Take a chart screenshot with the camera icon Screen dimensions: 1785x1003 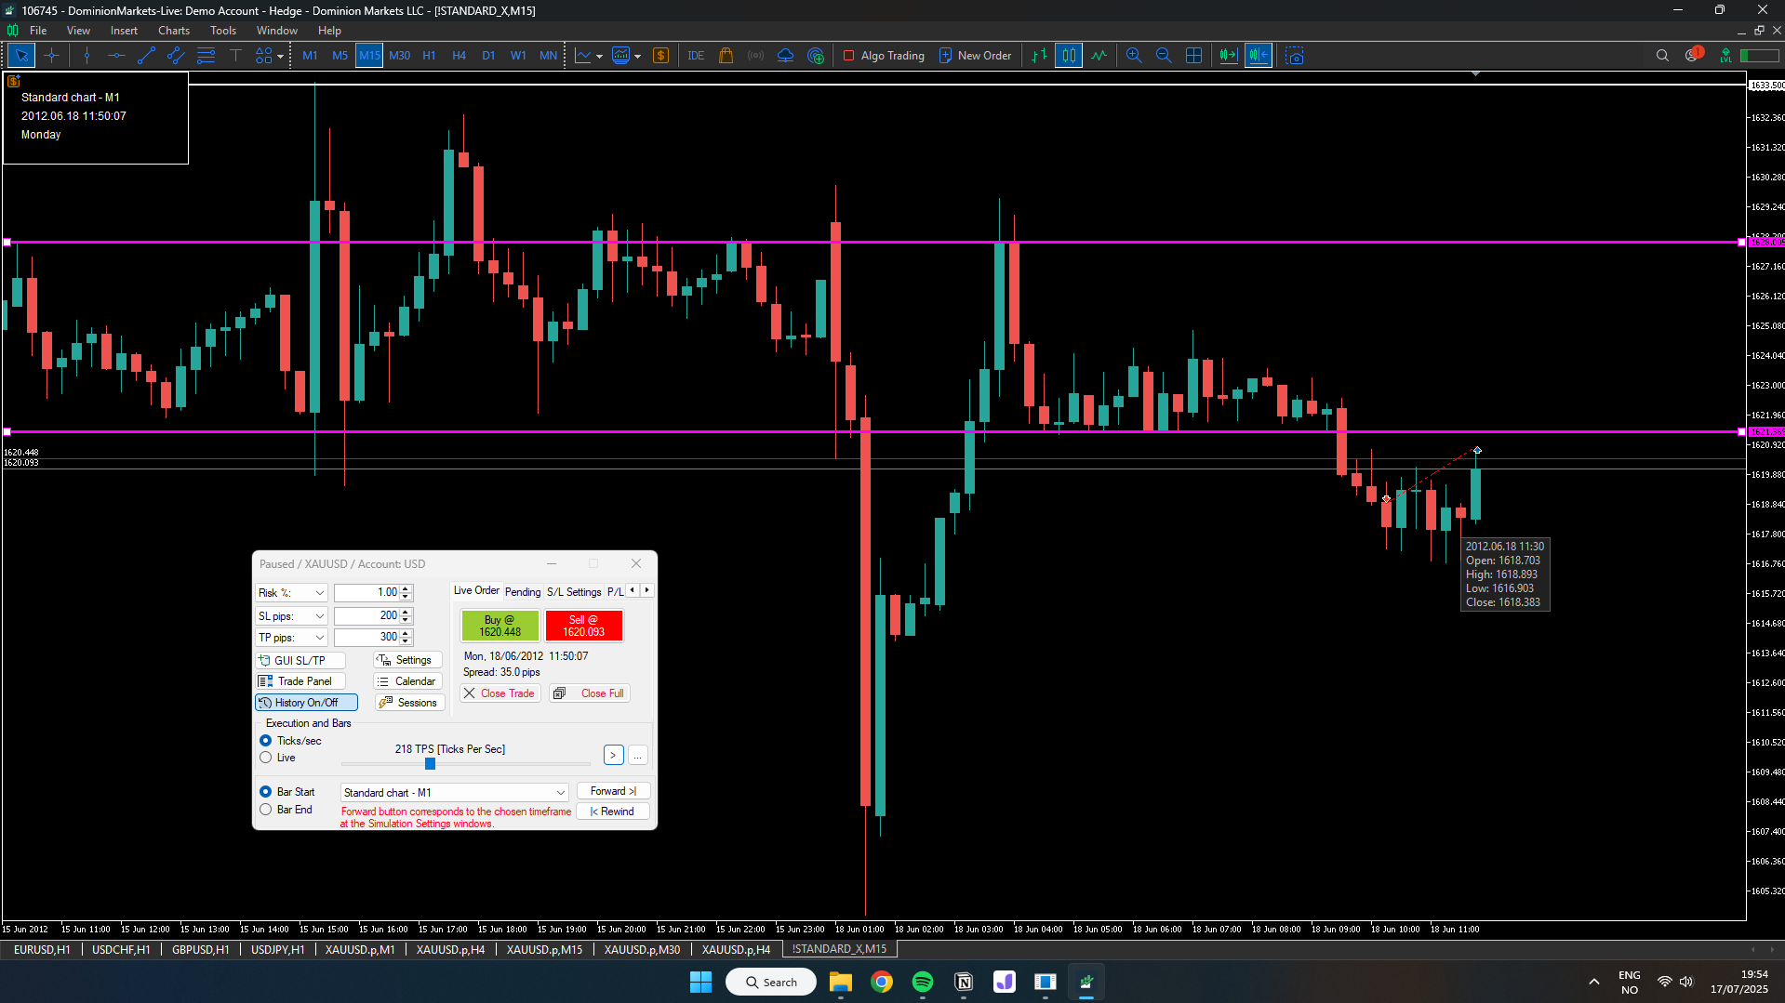pos(1295,56)
